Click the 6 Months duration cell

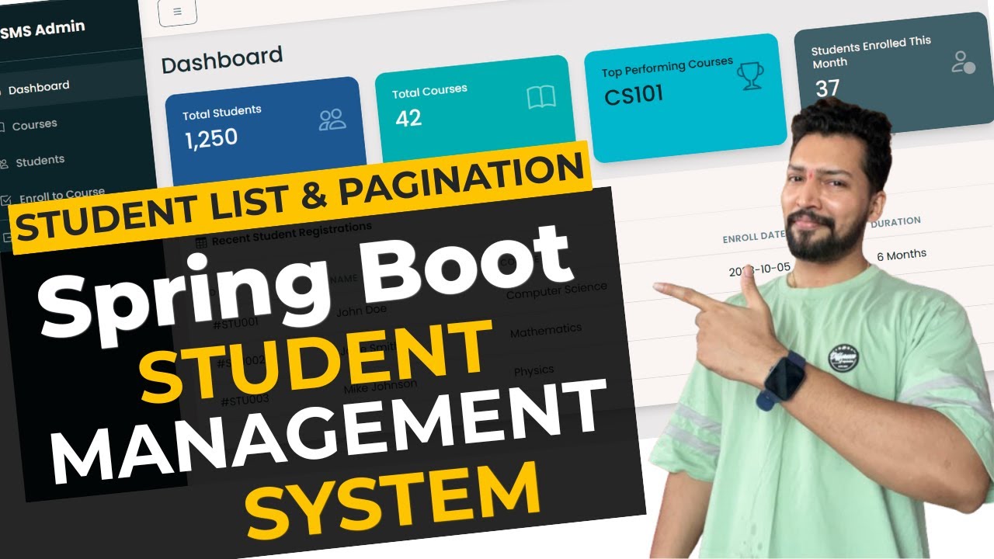tap(902, 255)
